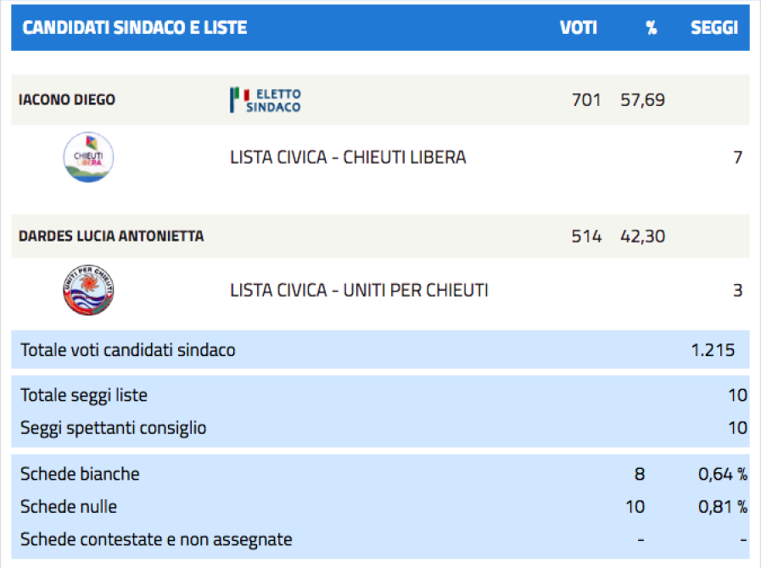Select candidate Iacono Diego
Image resolution: width=761 pixels, height=568 pixels.
click(x=67, y=99)
